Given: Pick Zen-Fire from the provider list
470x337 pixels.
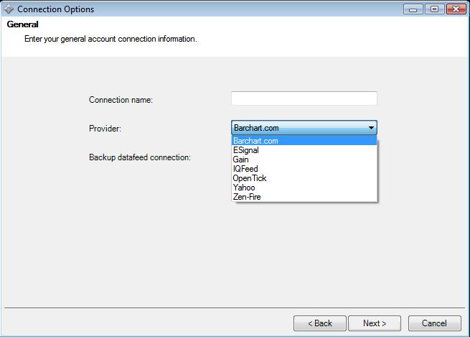Looking at the screenshot, I should (304, 197).
